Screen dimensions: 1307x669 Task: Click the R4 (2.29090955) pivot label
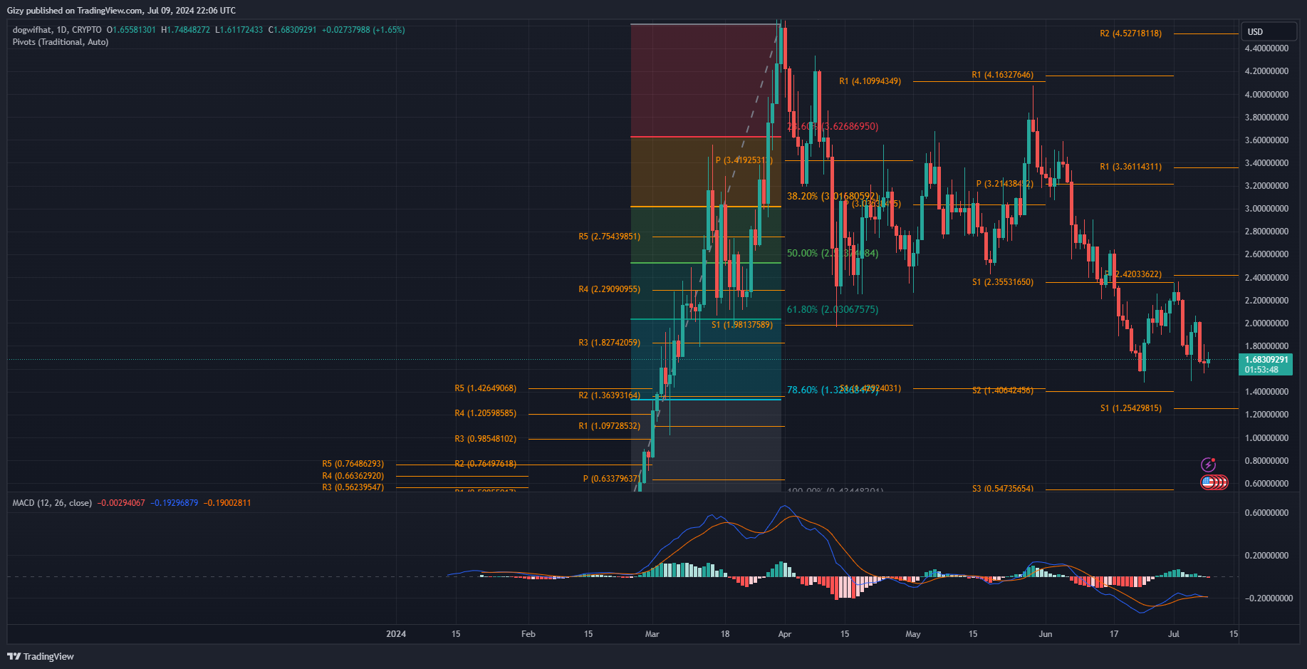click(x=609, y=289)
